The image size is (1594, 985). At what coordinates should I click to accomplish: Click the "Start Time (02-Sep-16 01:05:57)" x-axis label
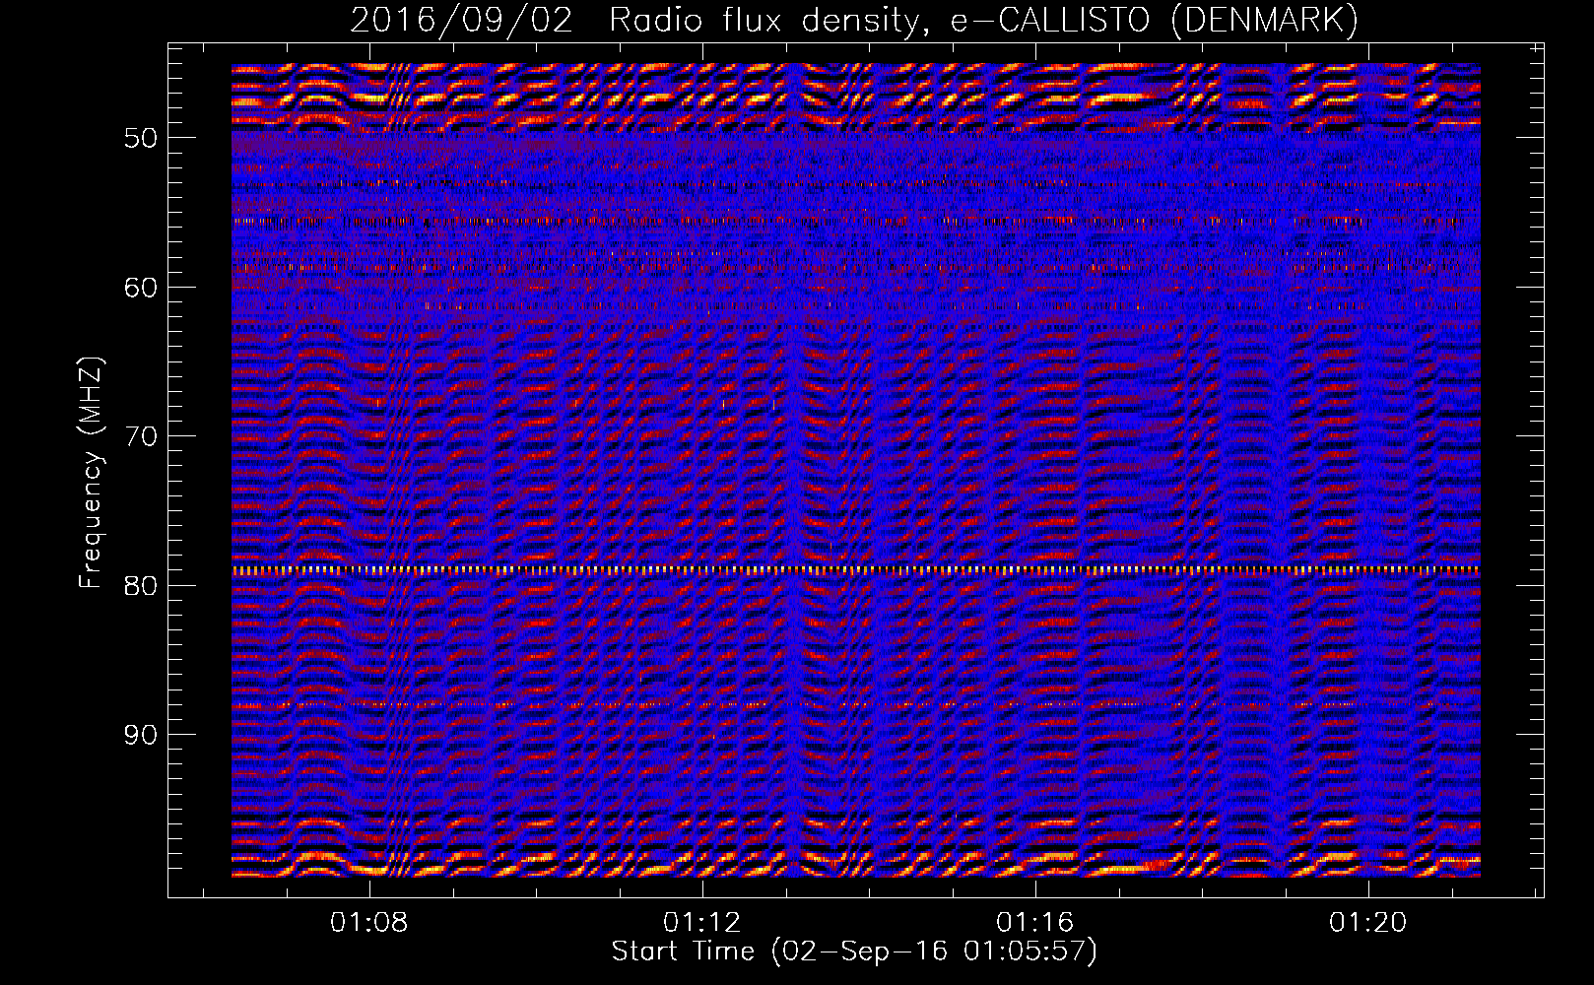pos(854,952)
